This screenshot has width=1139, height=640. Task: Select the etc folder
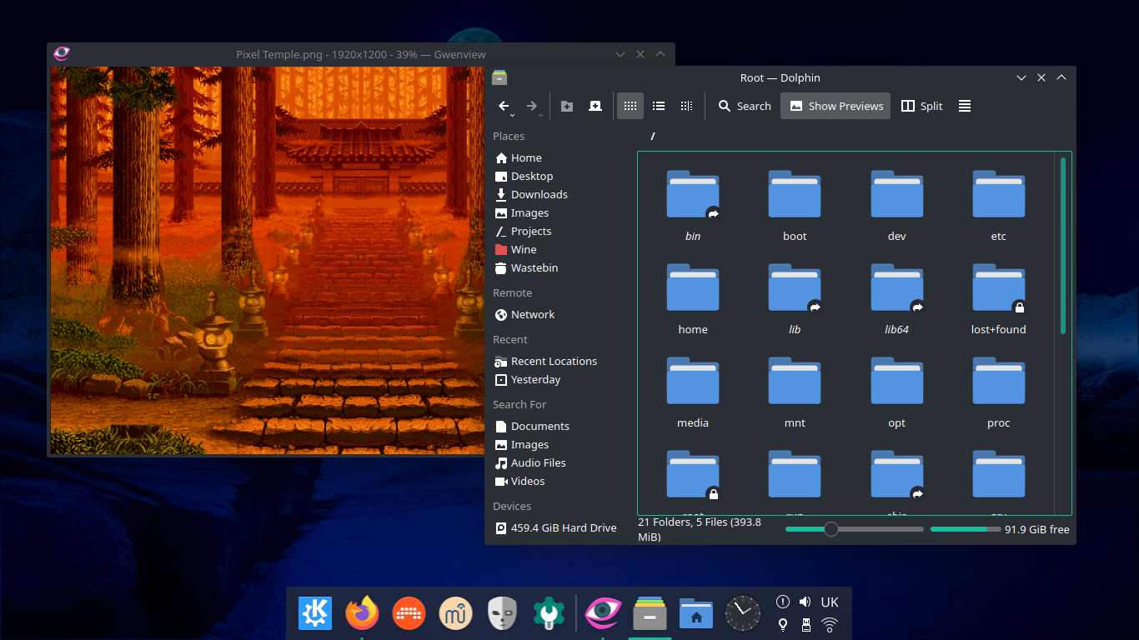(998, 206)
